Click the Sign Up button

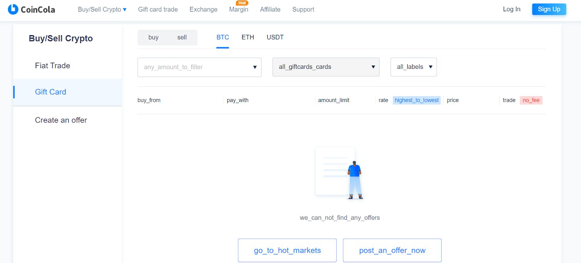[x=549, y=9]
